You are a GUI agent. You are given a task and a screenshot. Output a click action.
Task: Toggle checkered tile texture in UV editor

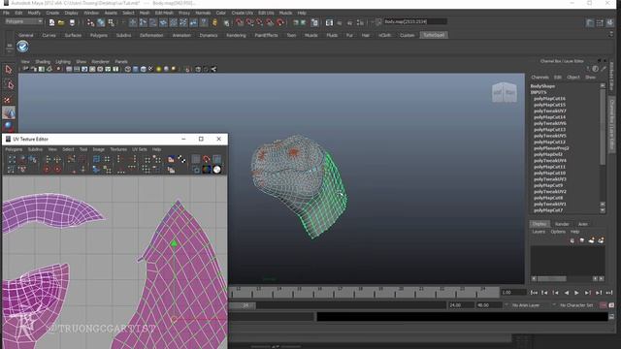181,159
